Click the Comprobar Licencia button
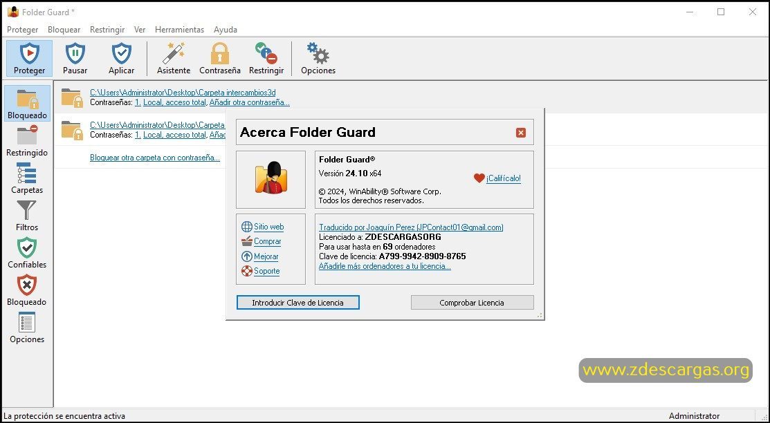Image resolution: width=770 pixels, height=423 pixels. pos(472,302)
